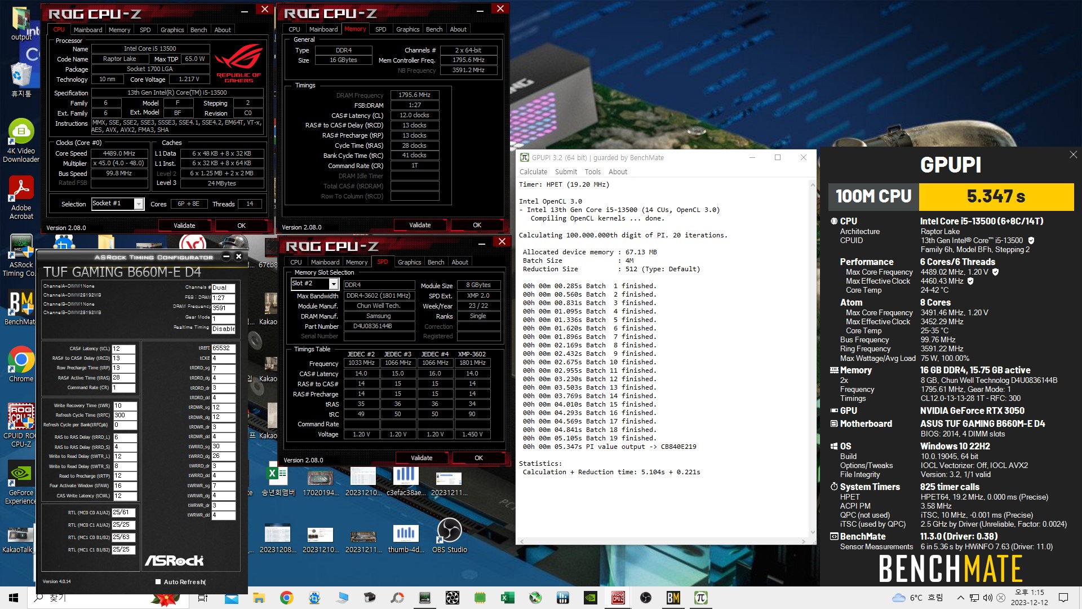Open the Tools menu in GPUPI

(592, 172)
